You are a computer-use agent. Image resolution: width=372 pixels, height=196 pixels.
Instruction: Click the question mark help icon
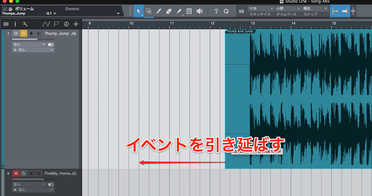pyautogui.click(x=216, y=11)
